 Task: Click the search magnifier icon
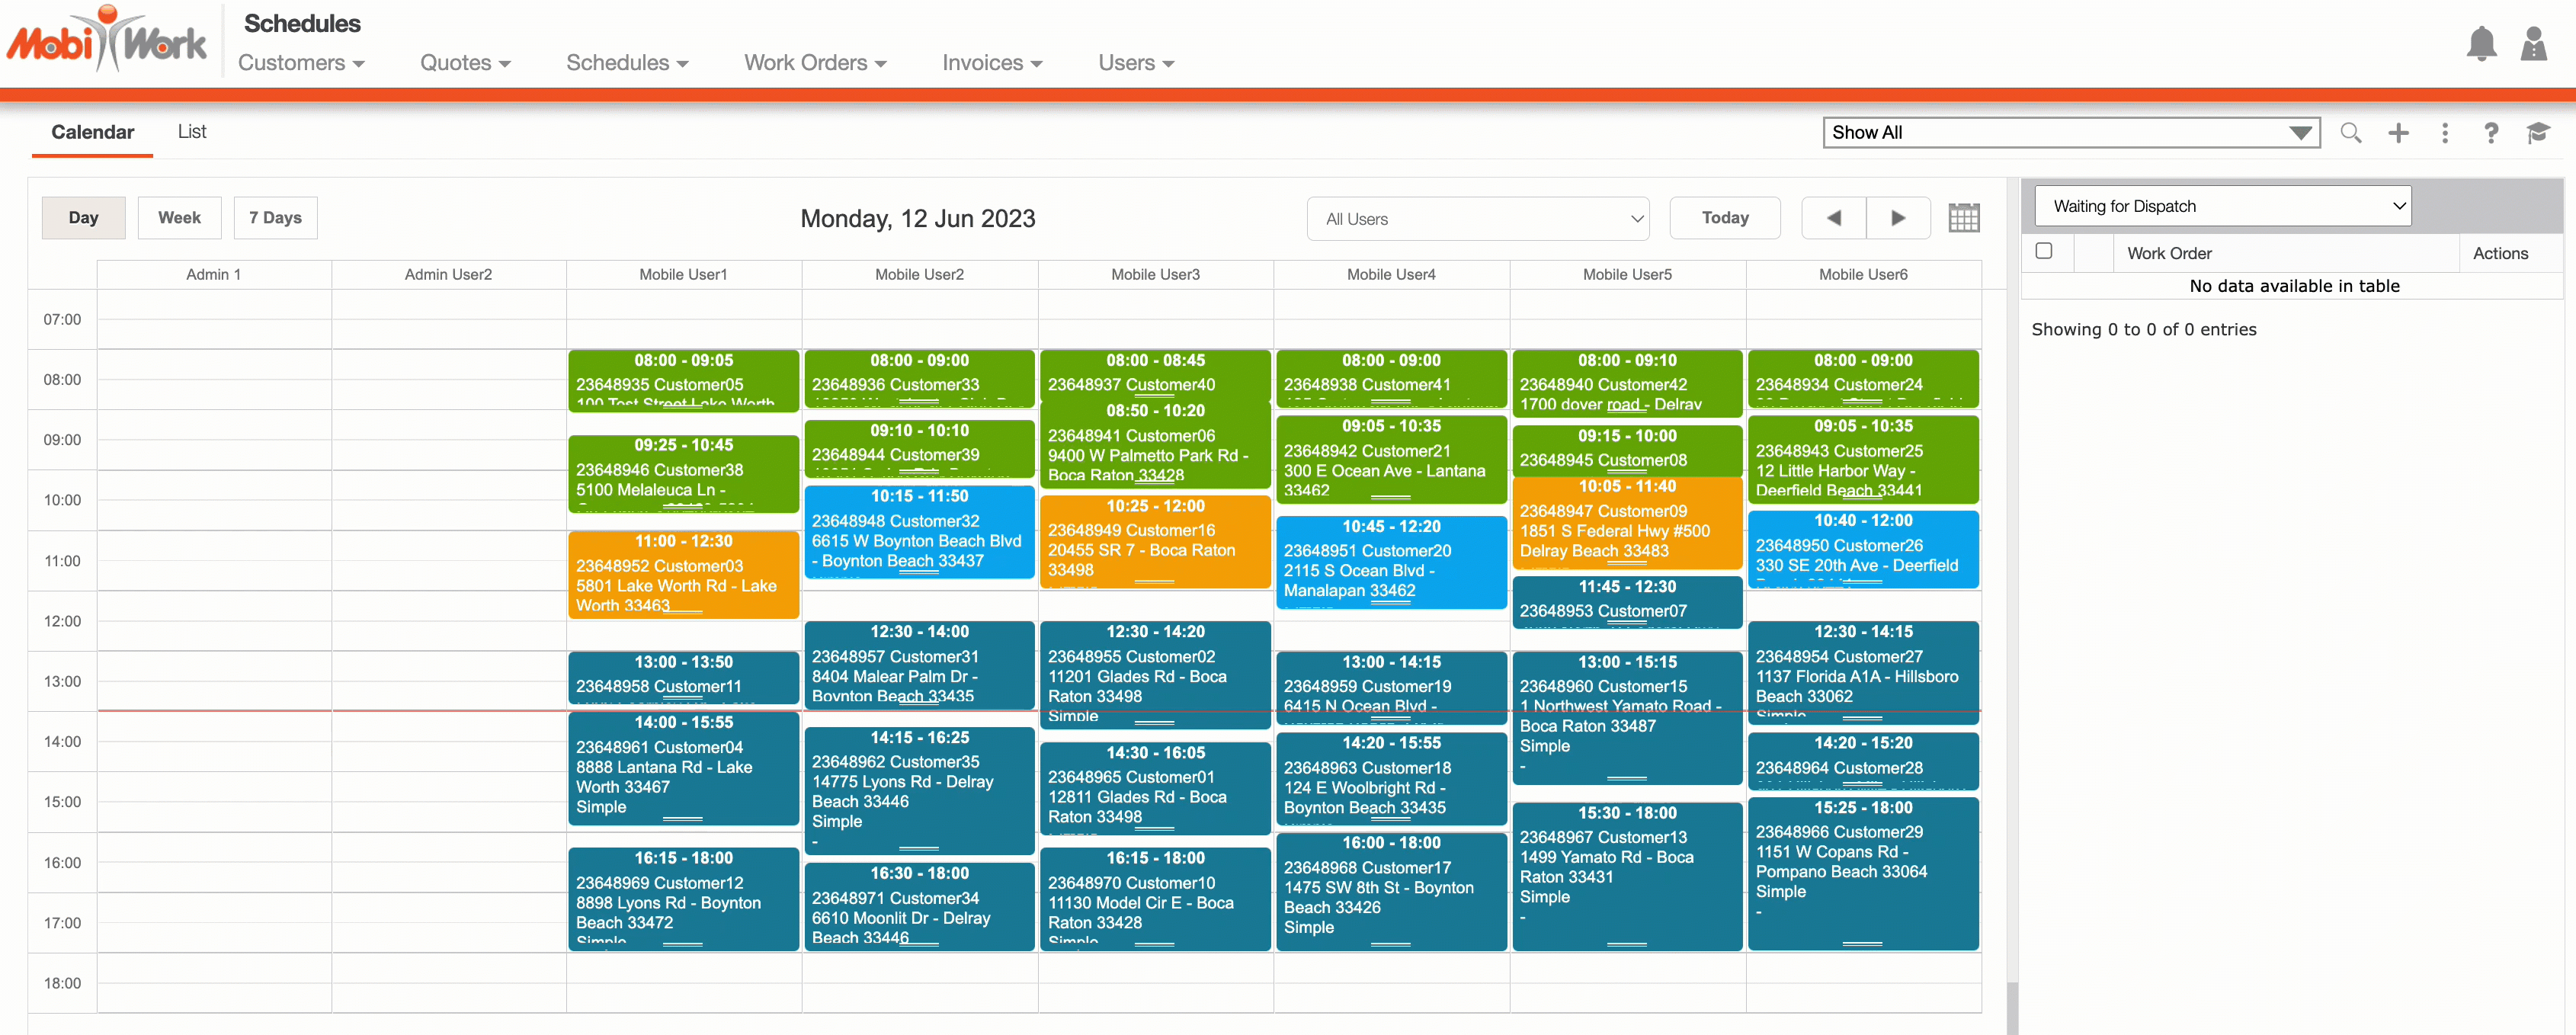click(x=2350, y=133)
